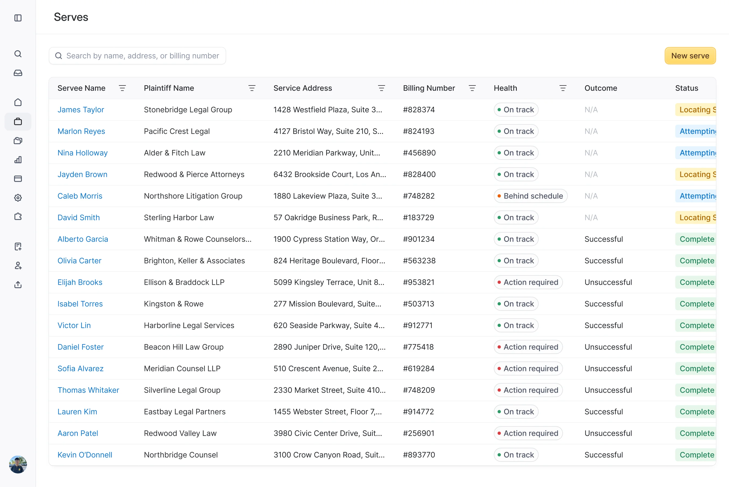Open the folders icon in sidebar
The height and width of the screenshot is (487, 729).
point(18,141)
